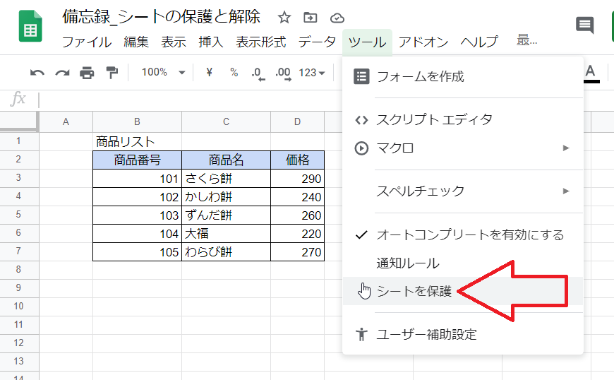614x380 pixels.
Task: Select row 1 header
Action: point(18,141)
